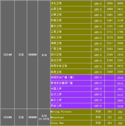Click the 2301 value for 延边卫视

tap(120, 60)
